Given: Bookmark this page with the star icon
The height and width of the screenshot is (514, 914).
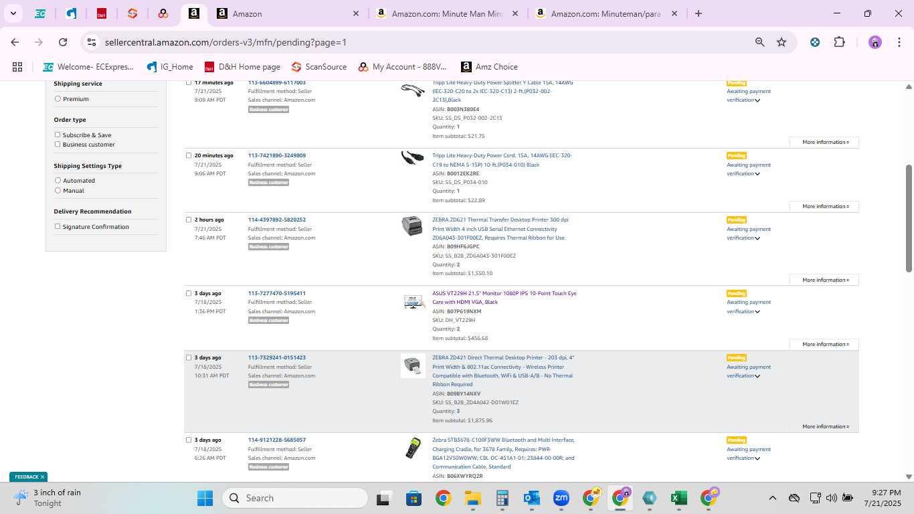Looking at the screenshot, I should click(782, 42).
